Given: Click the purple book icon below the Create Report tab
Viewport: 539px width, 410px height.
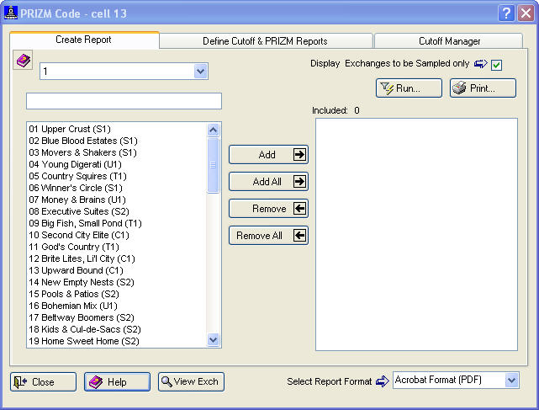Looking at the screenshot, I should pyautogui.click(x=23, y=61).
